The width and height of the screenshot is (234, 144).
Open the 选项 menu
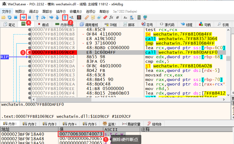91,11
